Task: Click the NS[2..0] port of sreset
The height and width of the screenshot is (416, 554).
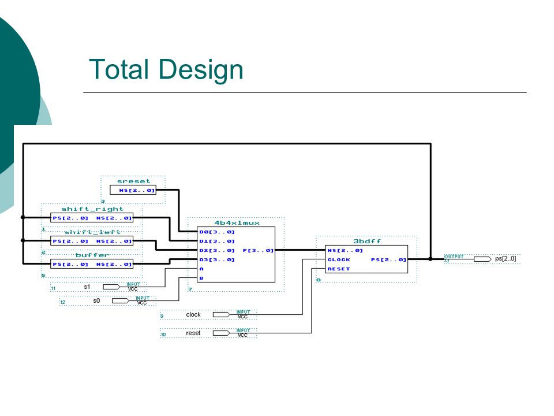Action: click(137, 190)
